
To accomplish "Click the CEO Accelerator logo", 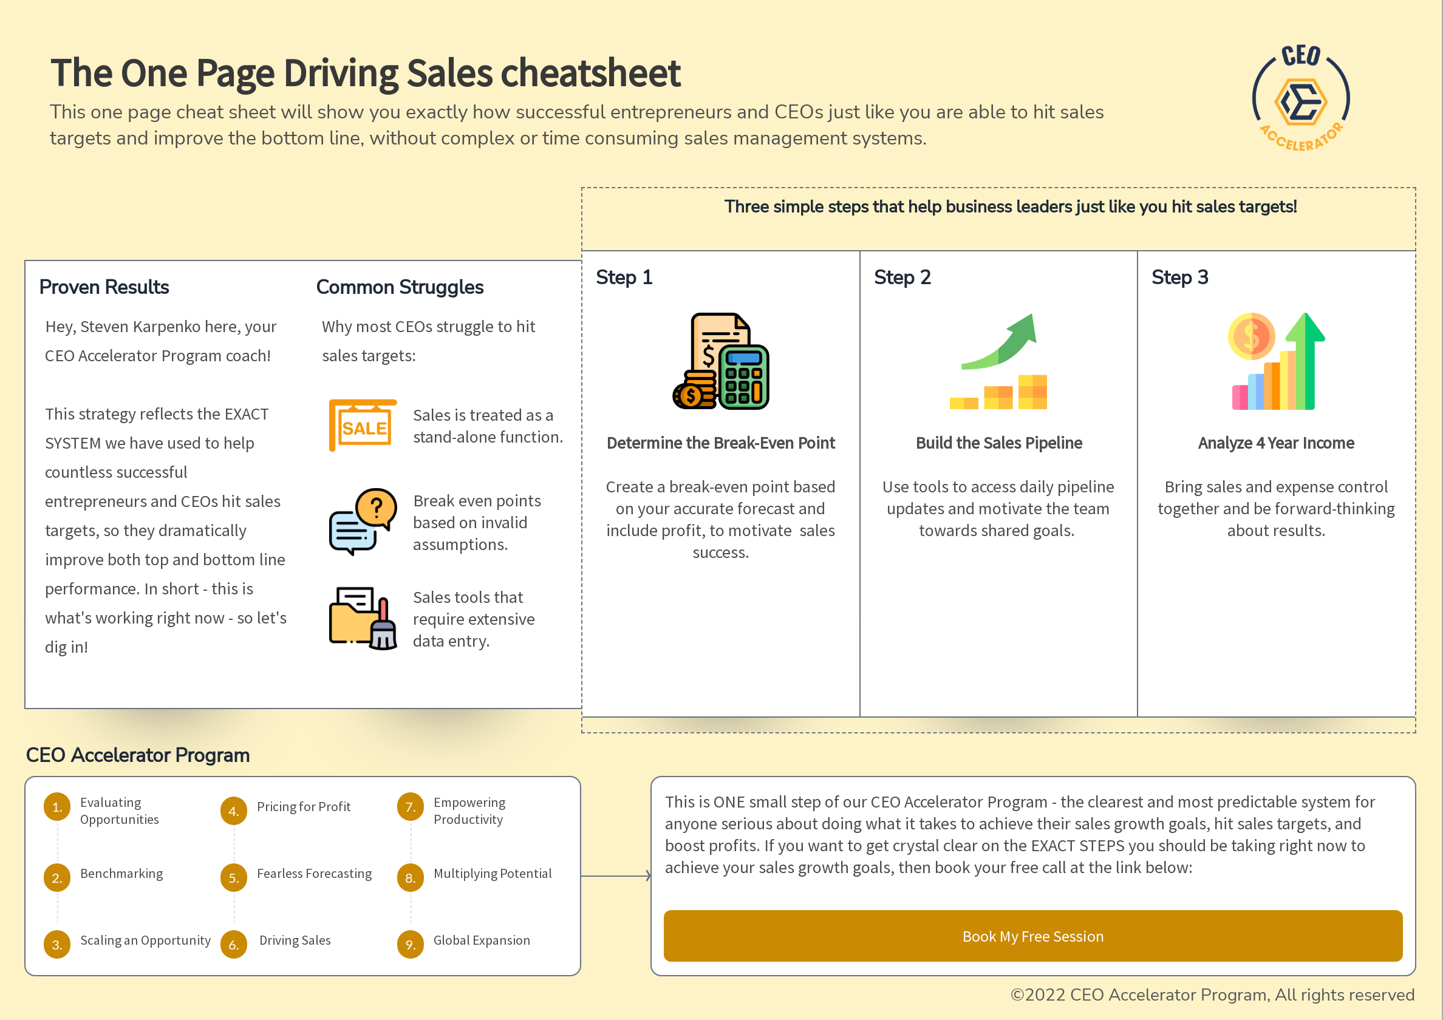I will click(x=1301, y=99).
